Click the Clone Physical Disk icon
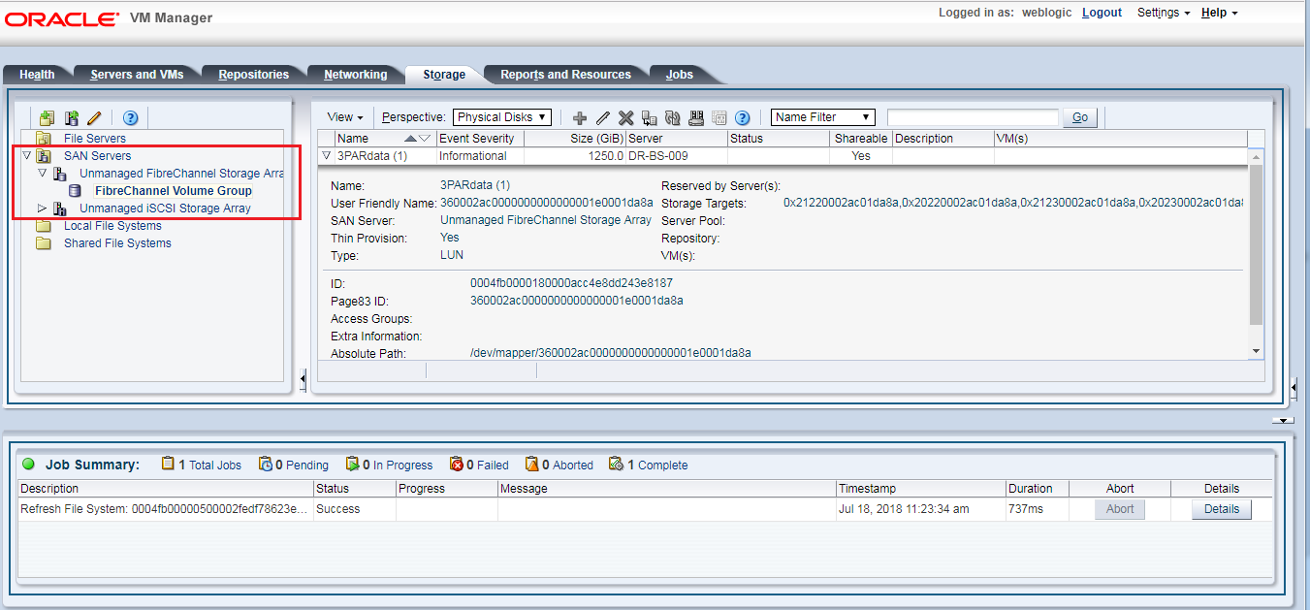The height and width of the screenshot is (610, 1310). click(649, 117)
